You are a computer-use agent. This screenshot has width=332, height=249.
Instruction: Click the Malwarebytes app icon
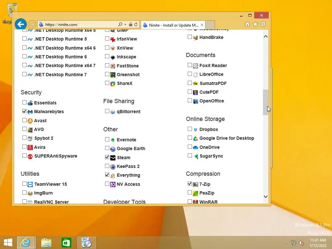click(x=30, y=112)
